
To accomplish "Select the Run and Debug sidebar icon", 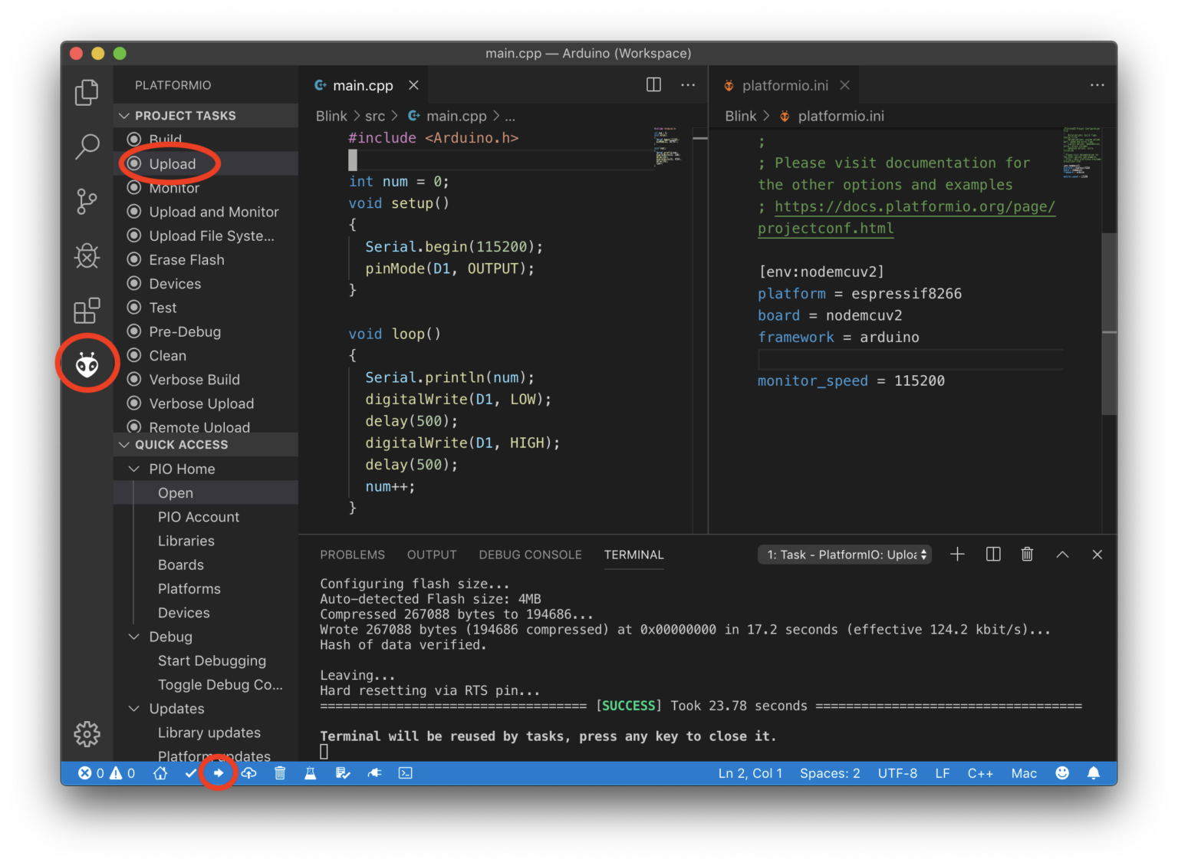I will coord(87,256).
